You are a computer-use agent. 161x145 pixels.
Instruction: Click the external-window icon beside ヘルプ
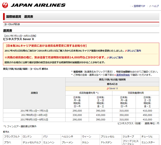point(150,6)
